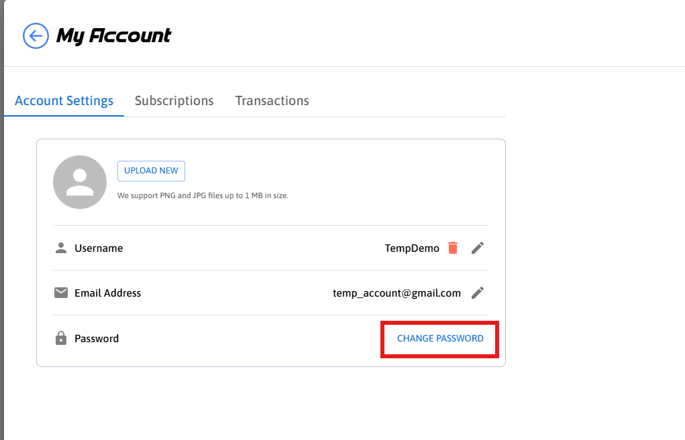
Task: Click the lock icon beside Password
Action: point(61,339)
